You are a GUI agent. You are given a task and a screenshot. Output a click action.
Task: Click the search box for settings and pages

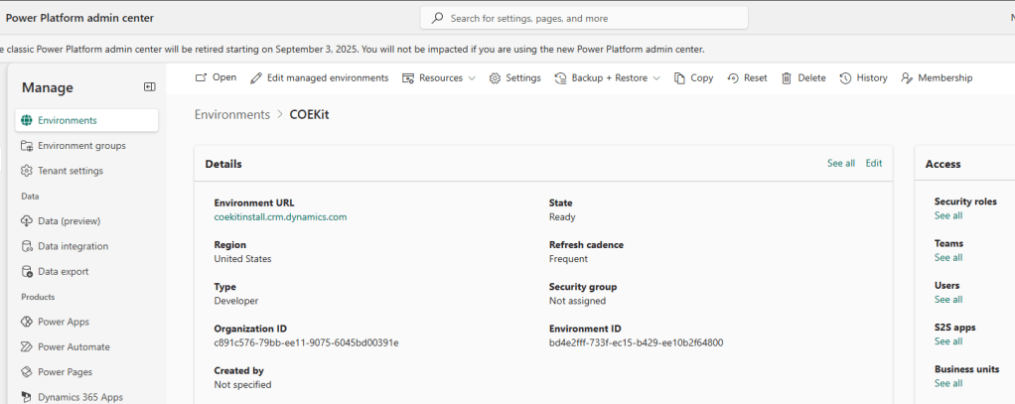584,18
